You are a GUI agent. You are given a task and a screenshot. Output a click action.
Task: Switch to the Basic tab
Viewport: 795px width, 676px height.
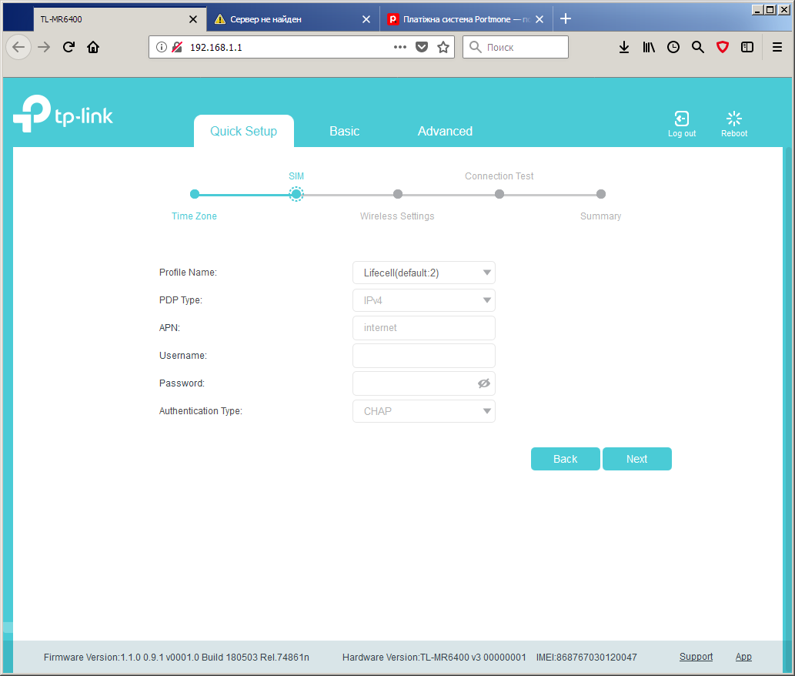[344, 132]
